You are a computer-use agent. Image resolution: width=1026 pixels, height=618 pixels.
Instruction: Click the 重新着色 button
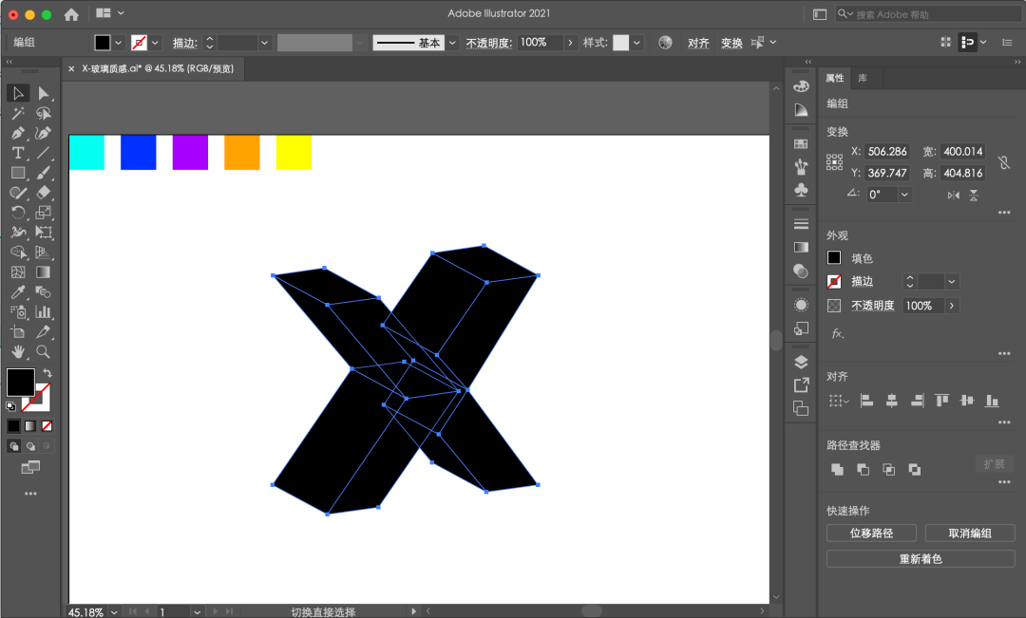921,558
